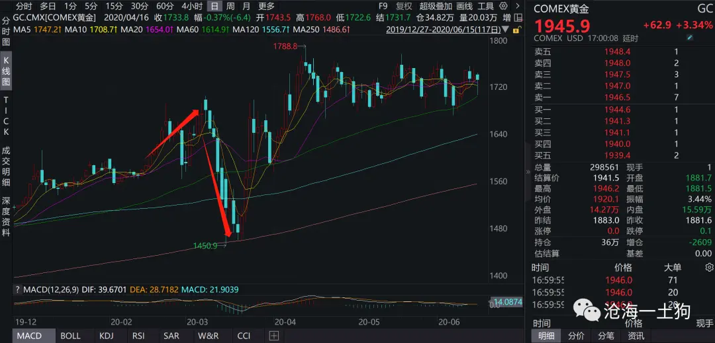Open the TICK side tab

[x=6, y=116]
